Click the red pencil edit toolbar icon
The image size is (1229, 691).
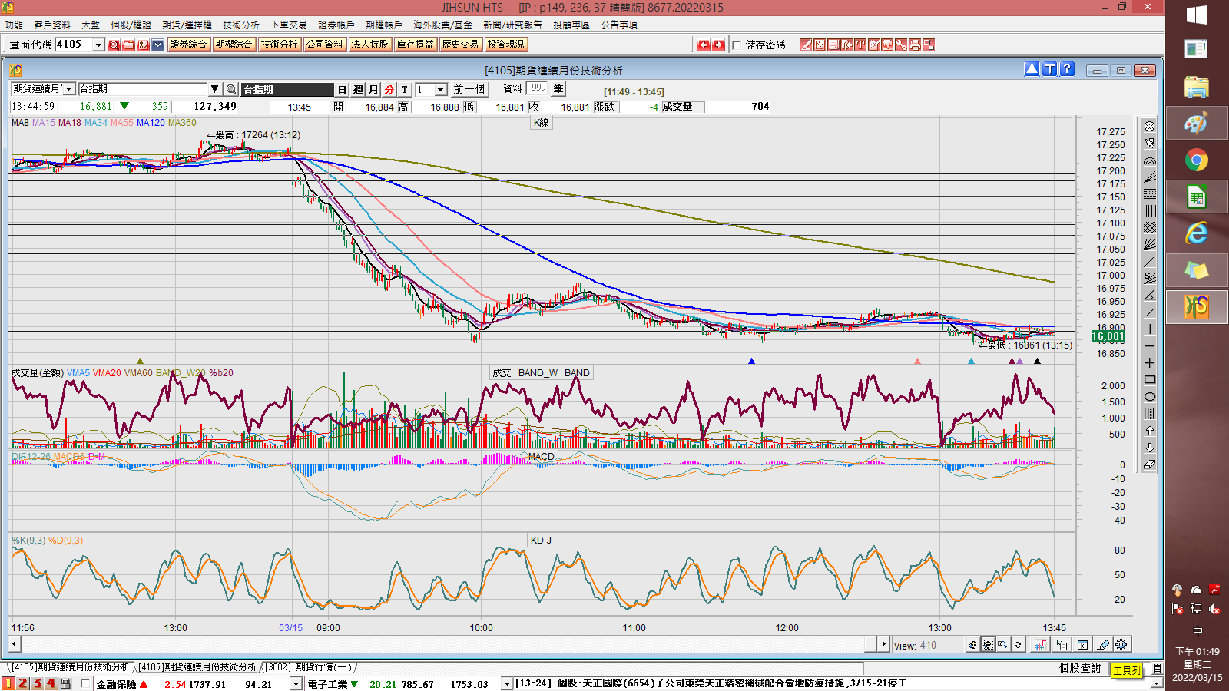pyautogui.click(x=806, y=45)
